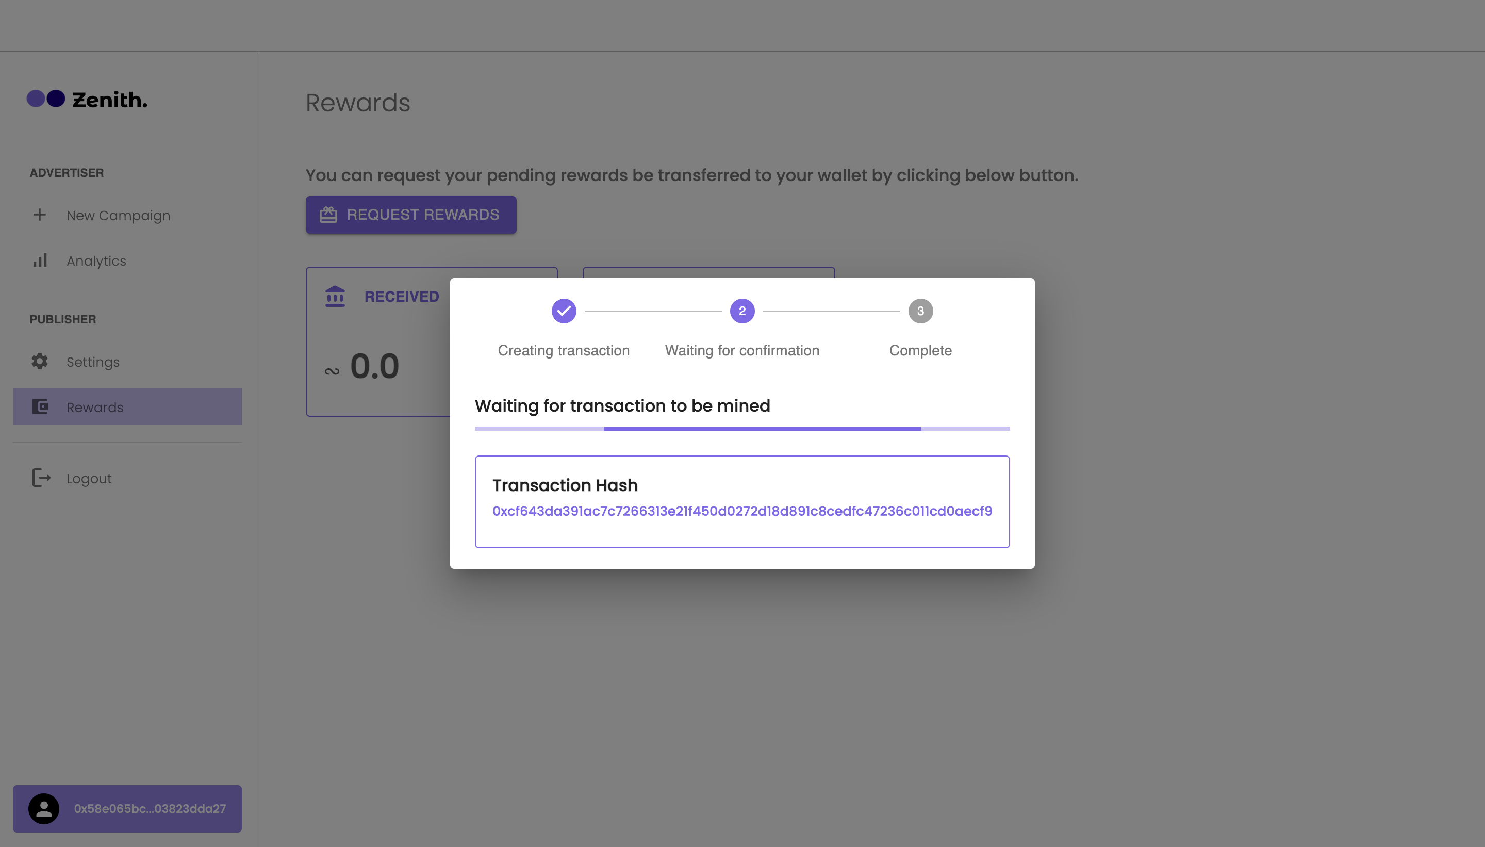Open the New Campaign menu item
This screenshot has height=847, width=1485.
pos(118,215)
